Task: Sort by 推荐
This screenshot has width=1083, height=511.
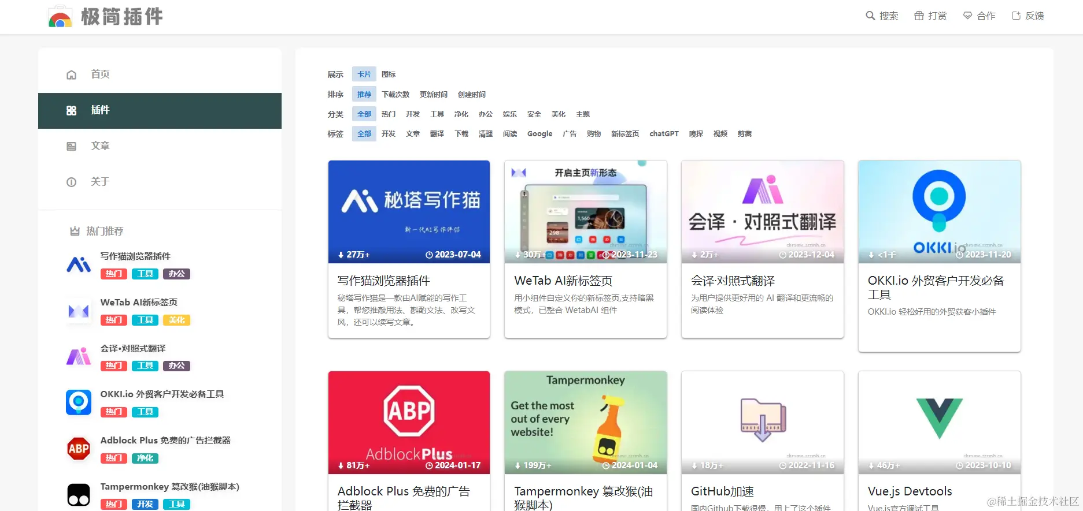Action: point(364,94)
